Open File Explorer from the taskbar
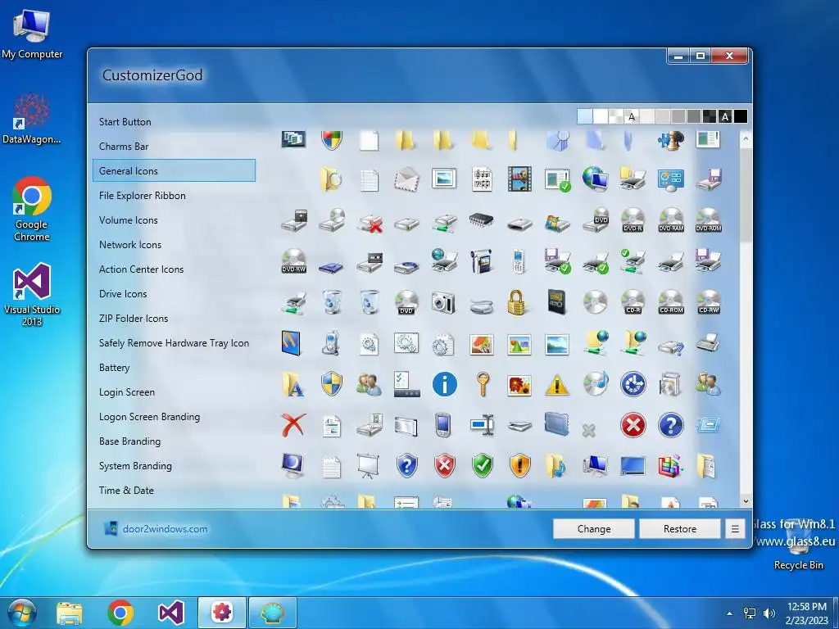The image size is (839, 629). click(70, 613)
